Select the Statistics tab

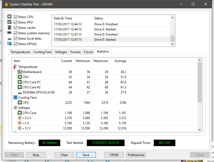[103, 51]
